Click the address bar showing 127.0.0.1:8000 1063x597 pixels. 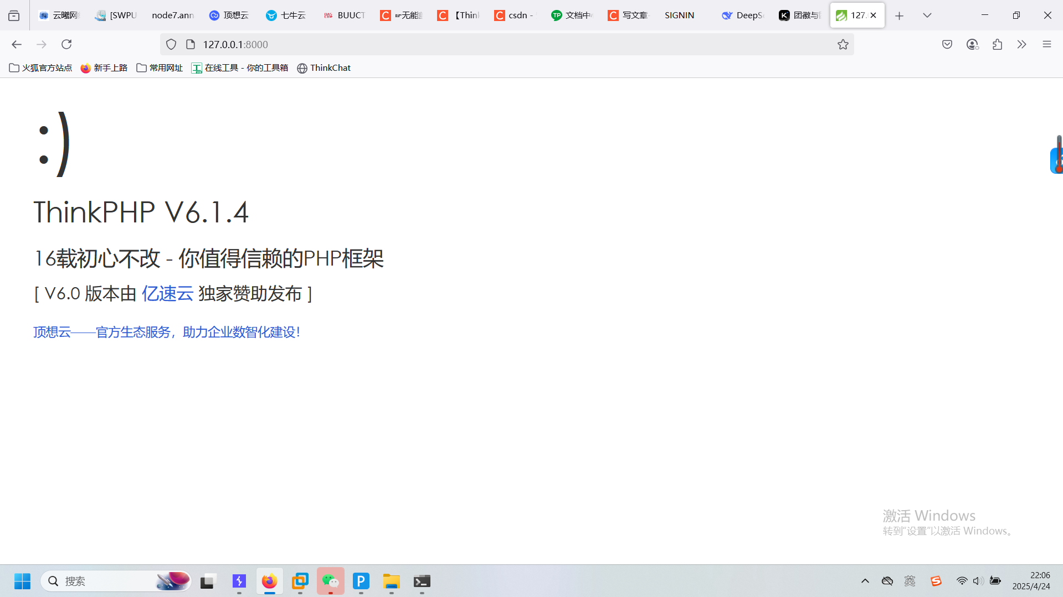(x=507, y=44)
